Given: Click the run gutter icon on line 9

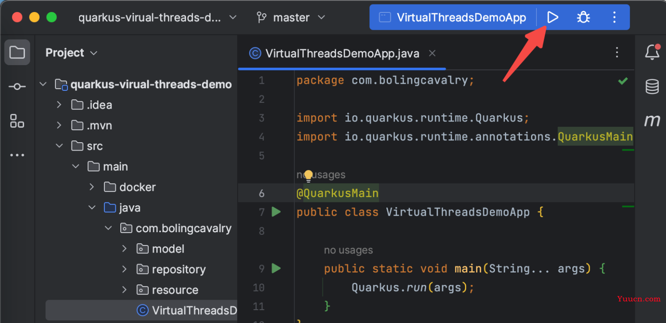Looking at the screenshot, I should click(276, 269).
